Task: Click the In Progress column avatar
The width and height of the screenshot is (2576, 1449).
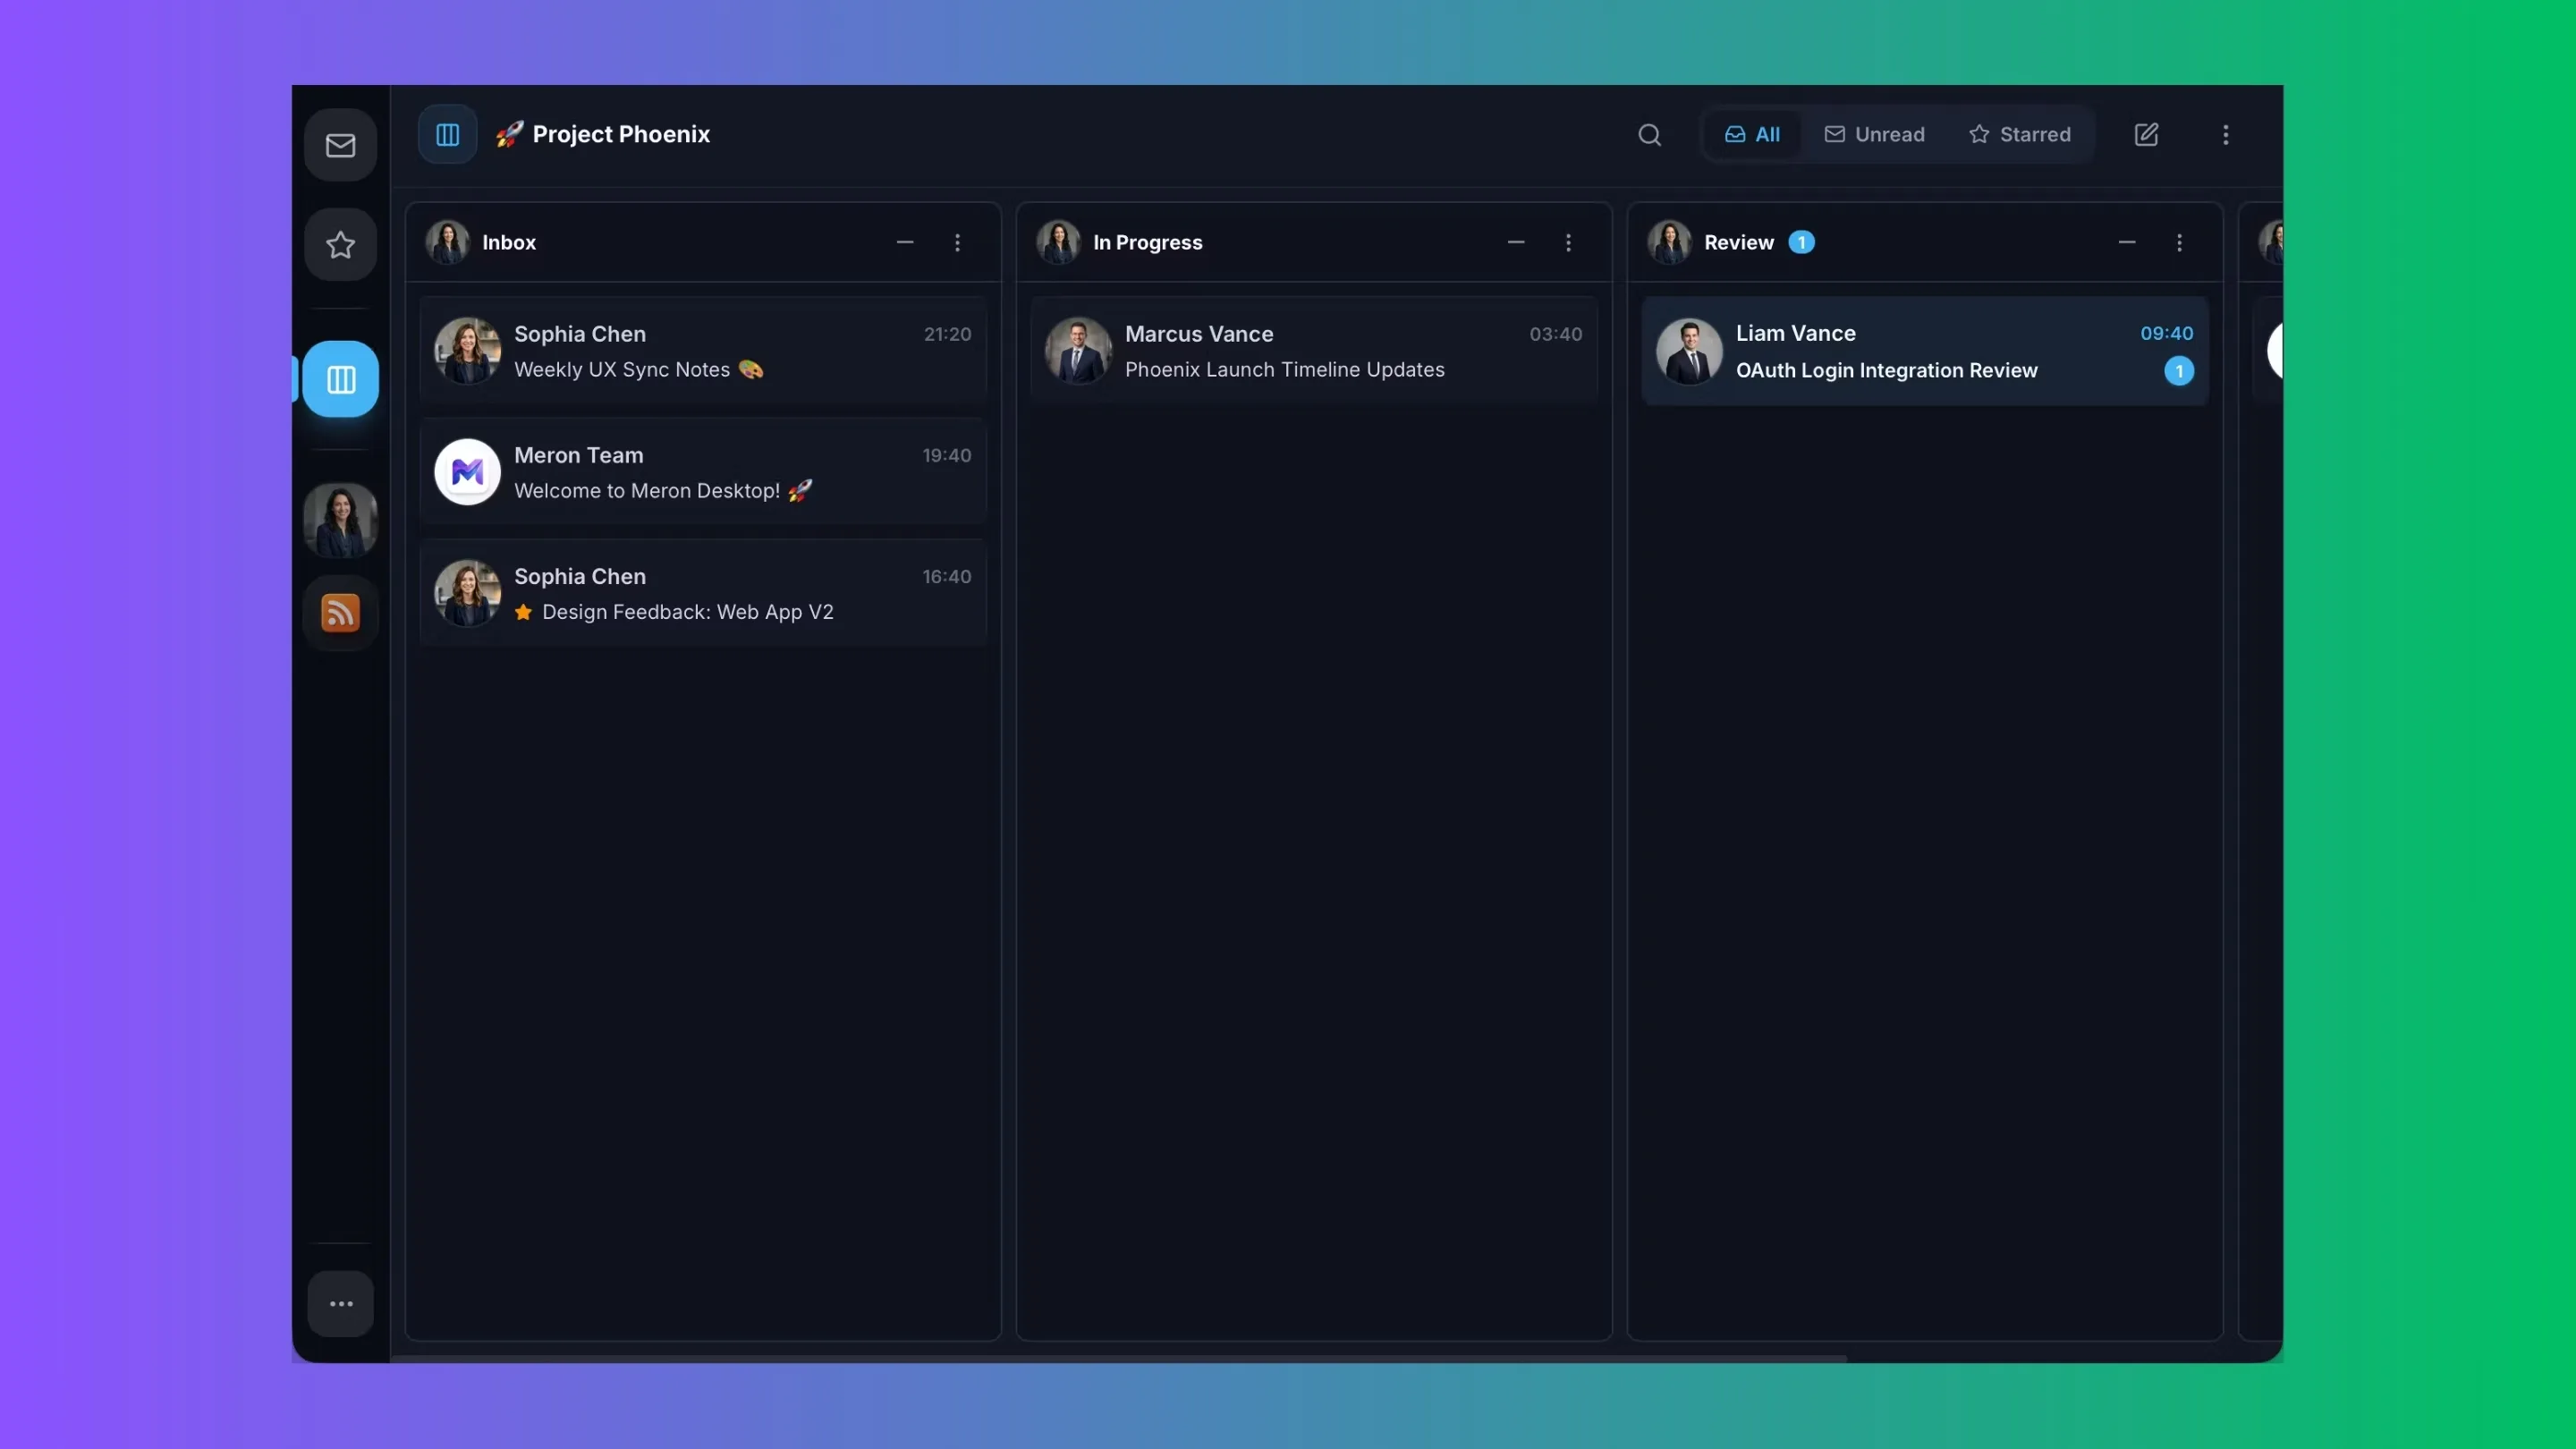Action: pos(1058,242)
